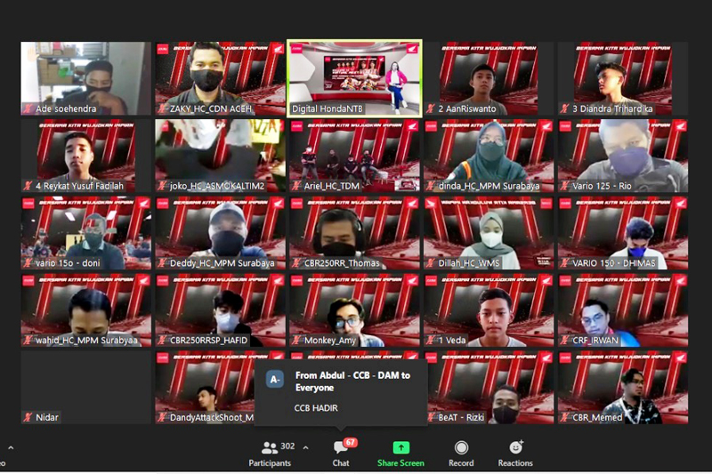Click the muted mic icon beside 2 AanRiswanto
The image size is (712, 474).
431,108
